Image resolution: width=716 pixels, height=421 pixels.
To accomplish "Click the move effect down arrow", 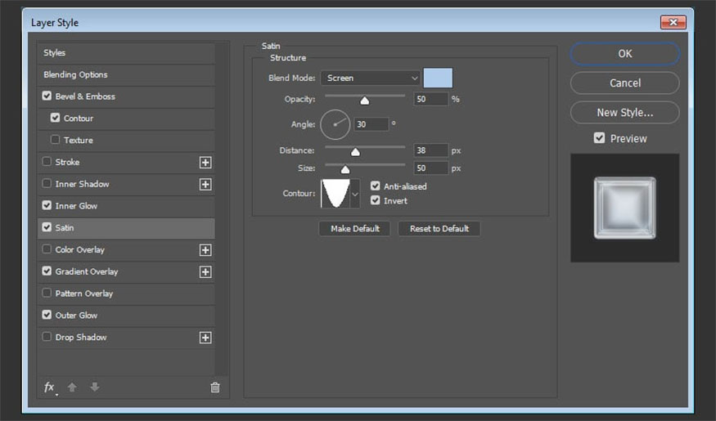I will coord(94,387).
